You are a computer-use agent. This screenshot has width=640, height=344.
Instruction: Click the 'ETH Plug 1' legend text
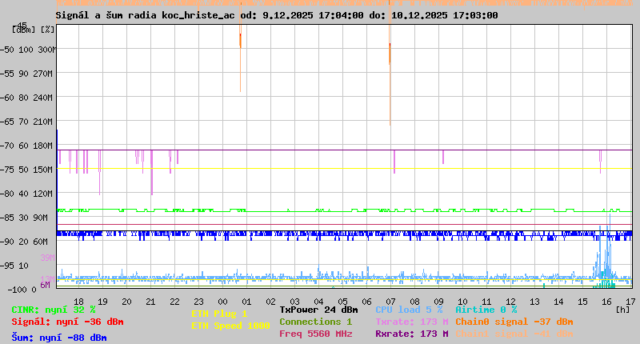[219, 314]
